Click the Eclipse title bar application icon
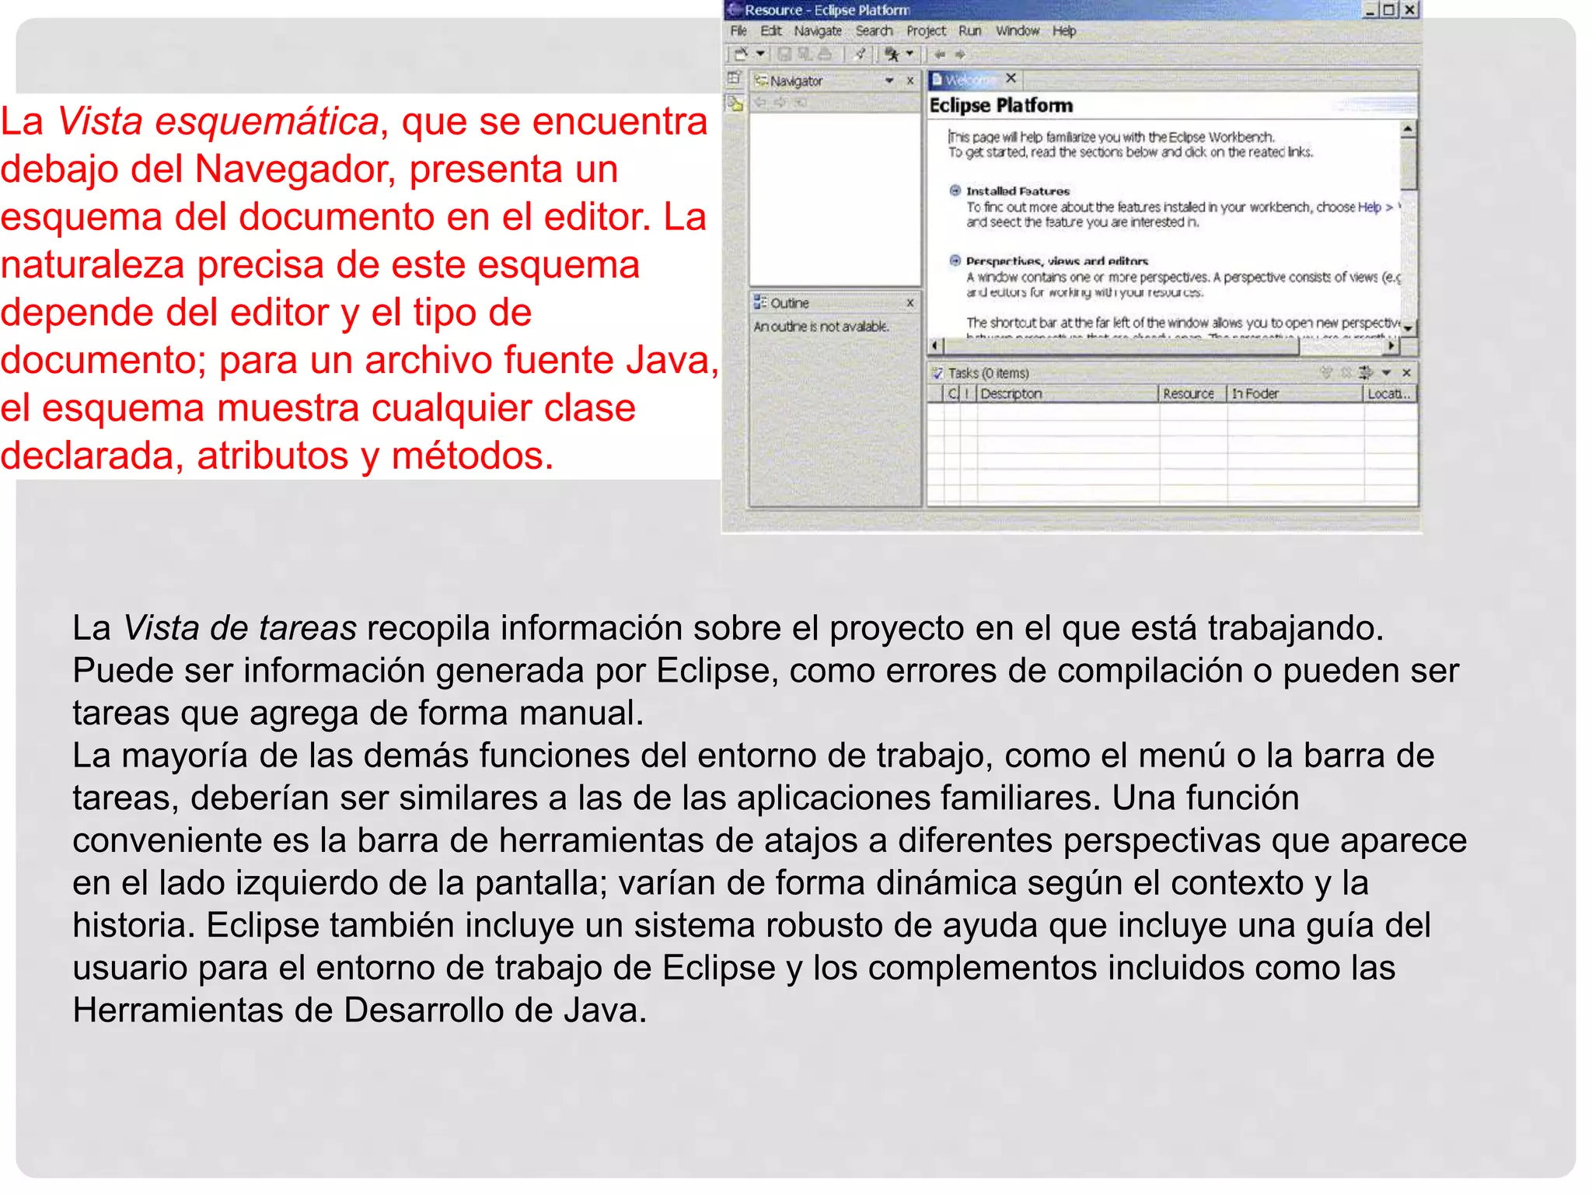Viewport: 1592px width, 1194px height. (733, 10)
